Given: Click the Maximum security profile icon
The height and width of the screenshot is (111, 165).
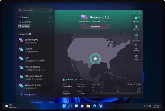Looking at the screenshot, I should pos(21,76).
